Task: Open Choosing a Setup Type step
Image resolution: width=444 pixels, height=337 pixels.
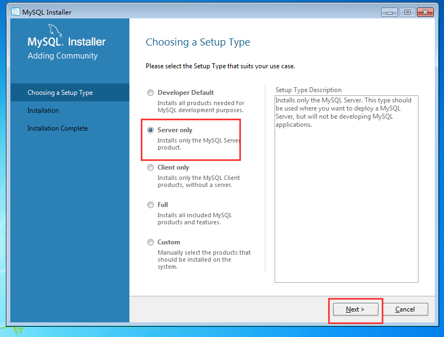Action: [x=70, y=93]
